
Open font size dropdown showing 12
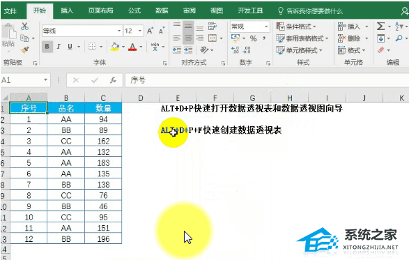click(140, 31)
